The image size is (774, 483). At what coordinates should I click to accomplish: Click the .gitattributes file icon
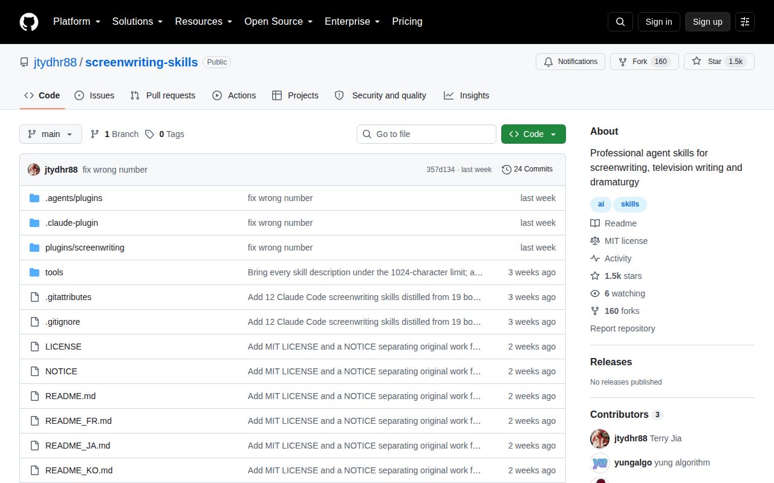click(34, 297)
